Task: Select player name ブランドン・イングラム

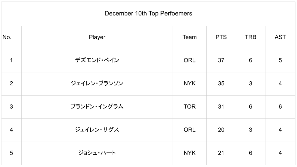Action: (97, 107)
